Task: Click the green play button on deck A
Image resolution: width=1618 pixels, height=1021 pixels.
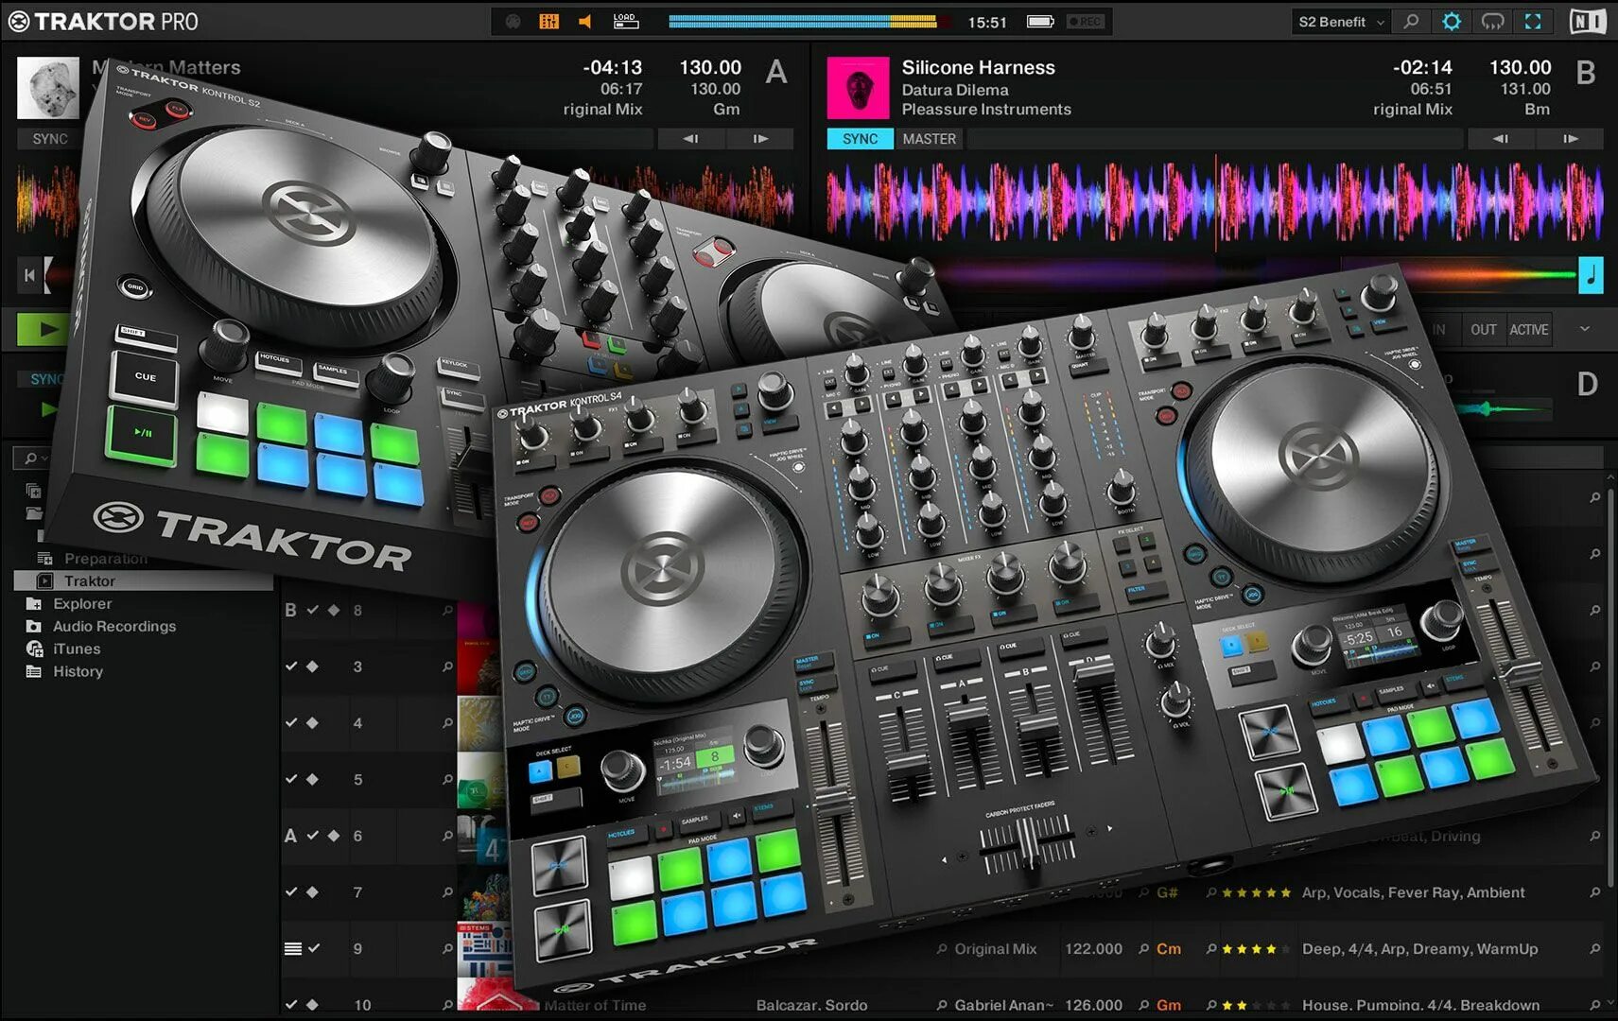Action: tap(43, 329)
